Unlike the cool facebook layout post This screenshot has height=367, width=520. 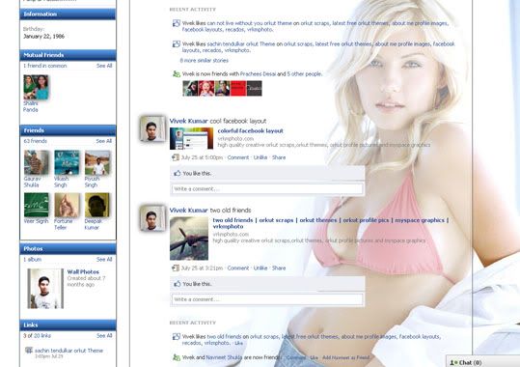point(260,157)
